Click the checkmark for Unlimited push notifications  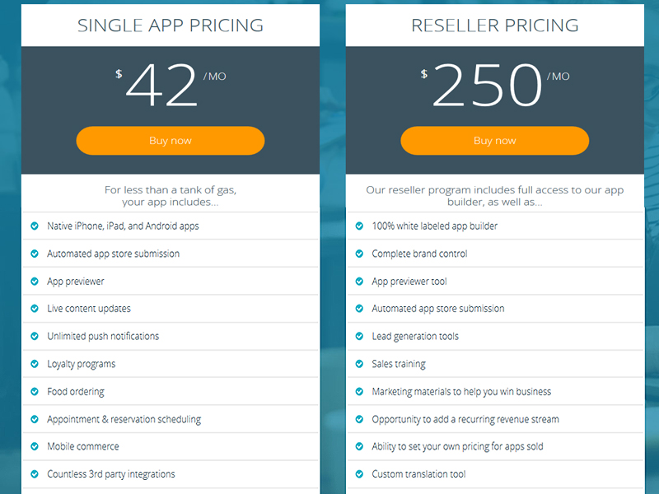click(34, 335)
